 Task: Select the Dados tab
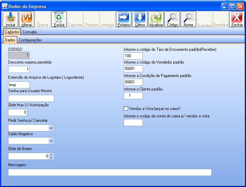click(x=10, y=40)
